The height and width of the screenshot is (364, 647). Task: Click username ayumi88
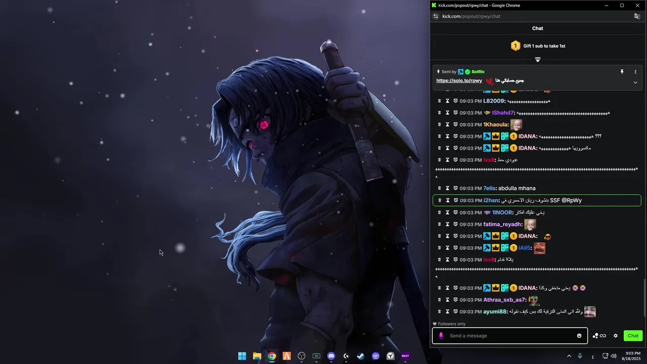(495, 311)
